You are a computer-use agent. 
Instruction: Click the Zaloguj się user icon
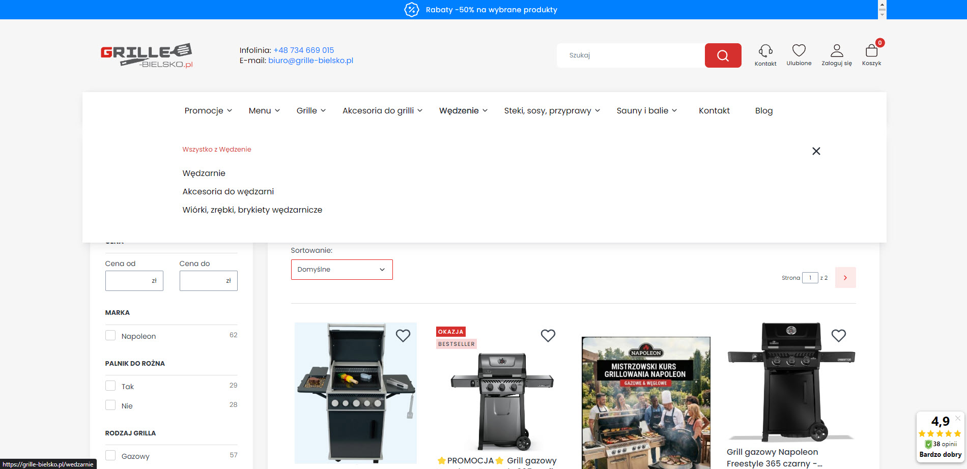tap(836, 51)
